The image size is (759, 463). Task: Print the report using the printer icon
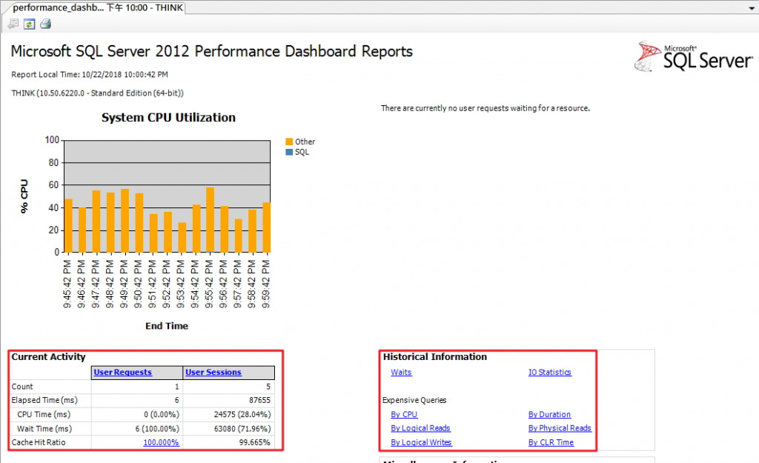pos(45,24)
